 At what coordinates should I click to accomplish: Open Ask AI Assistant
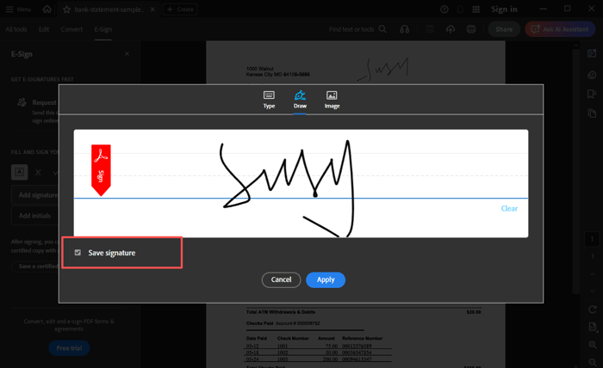coord(560,29)
